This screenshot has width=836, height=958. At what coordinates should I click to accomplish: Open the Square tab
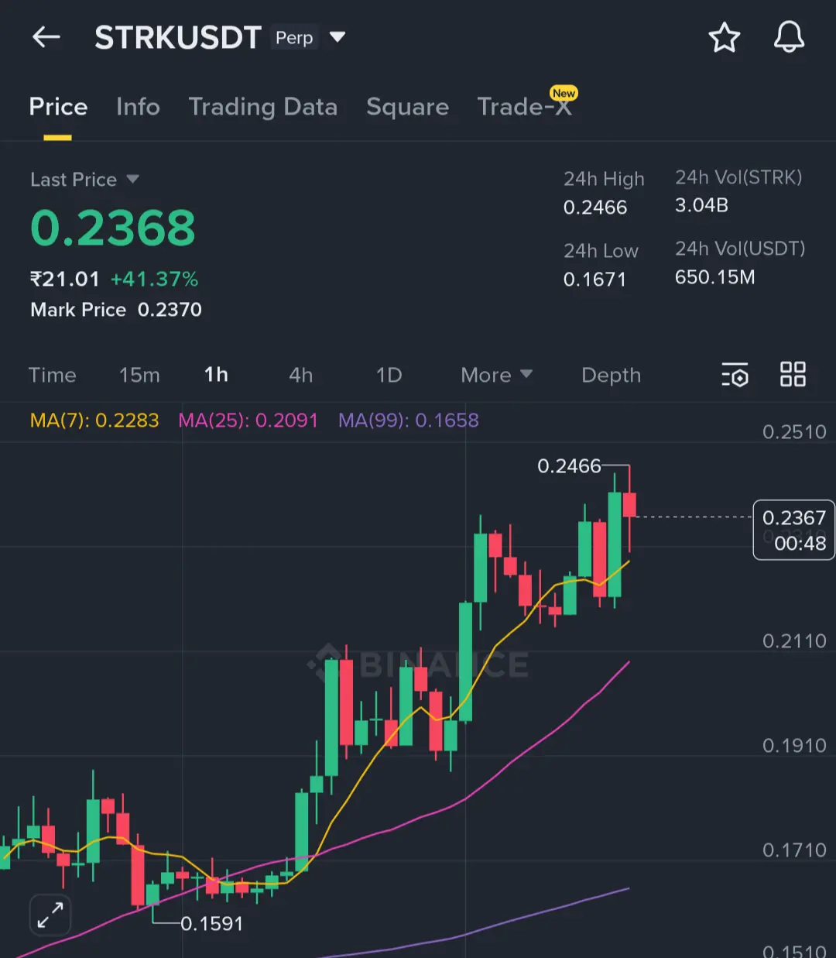pyautogui.click(x=407, y=107)
